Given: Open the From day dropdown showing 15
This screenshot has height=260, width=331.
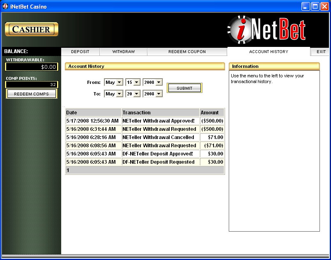Looking at the screenshot, I should (x=133, y=82).
